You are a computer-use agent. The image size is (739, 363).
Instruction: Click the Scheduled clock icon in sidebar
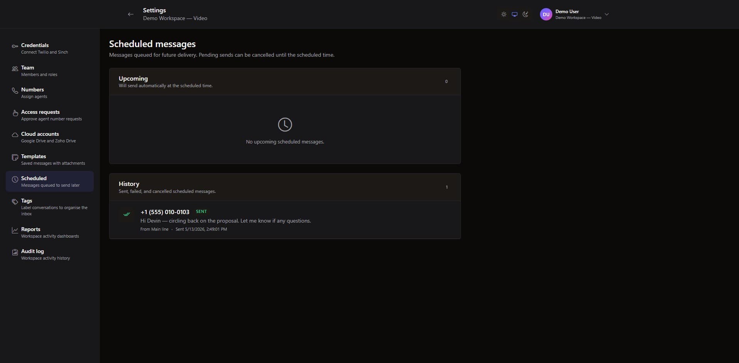click(15, 179)
